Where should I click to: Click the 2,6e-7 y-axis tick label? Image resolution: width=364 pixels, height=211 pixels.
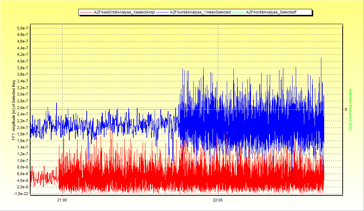[x=23, y=108]
